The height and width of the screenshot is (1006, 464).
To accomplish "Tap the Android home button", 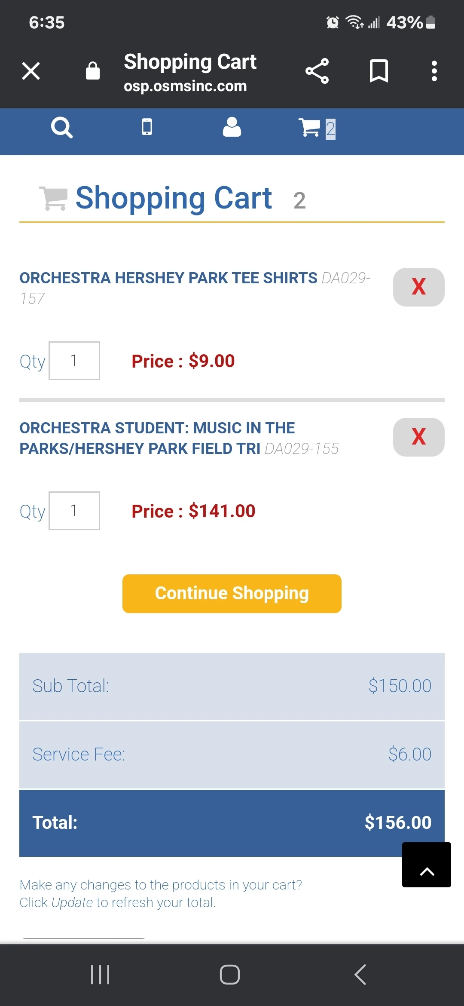I will [x=230, y=975].
